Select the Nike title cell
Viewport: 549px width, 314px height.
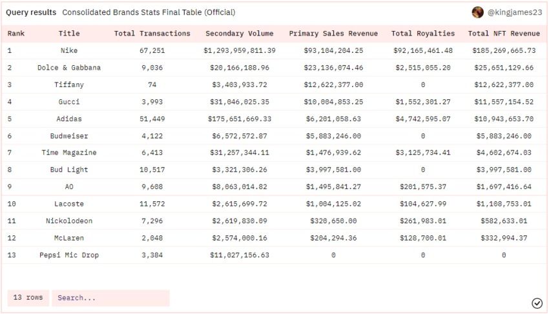click(x=69, y=50)
